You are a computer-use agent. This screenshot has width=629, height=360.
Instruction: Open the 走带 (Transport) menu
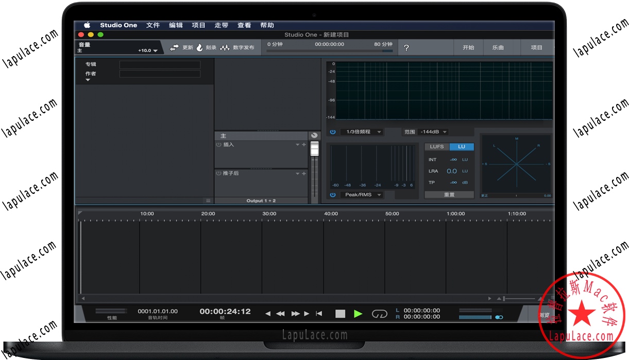click(x=222, y=25)
